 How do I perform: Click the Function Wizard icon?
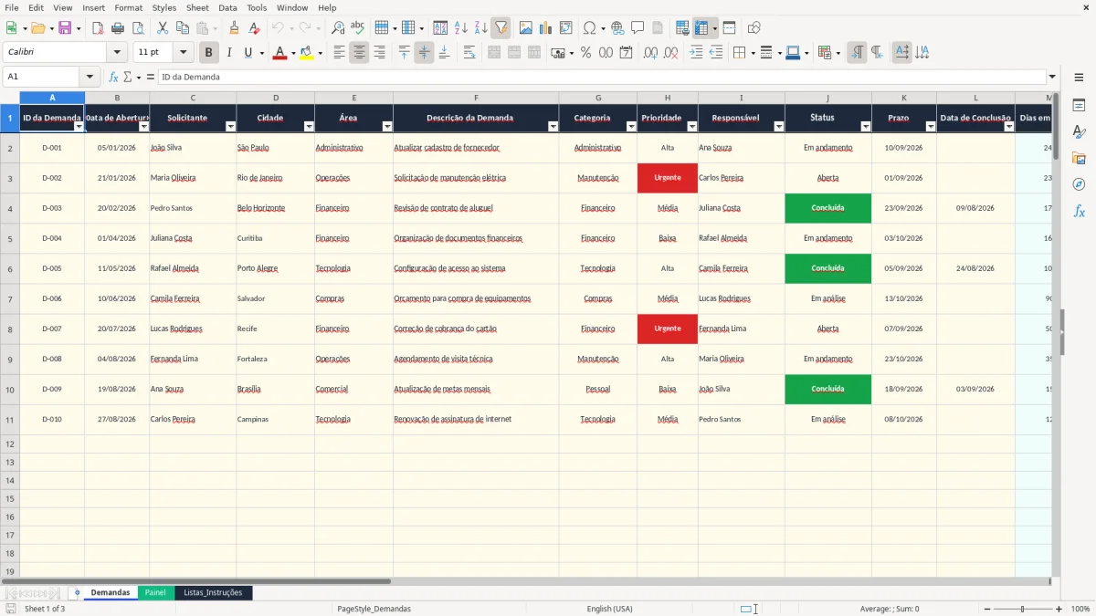114,78
